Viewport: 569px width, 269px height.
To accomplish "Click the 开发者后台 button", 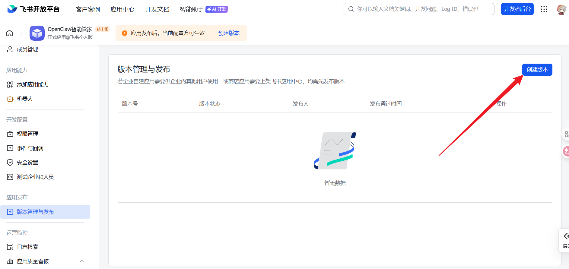I will click(517, 9).
